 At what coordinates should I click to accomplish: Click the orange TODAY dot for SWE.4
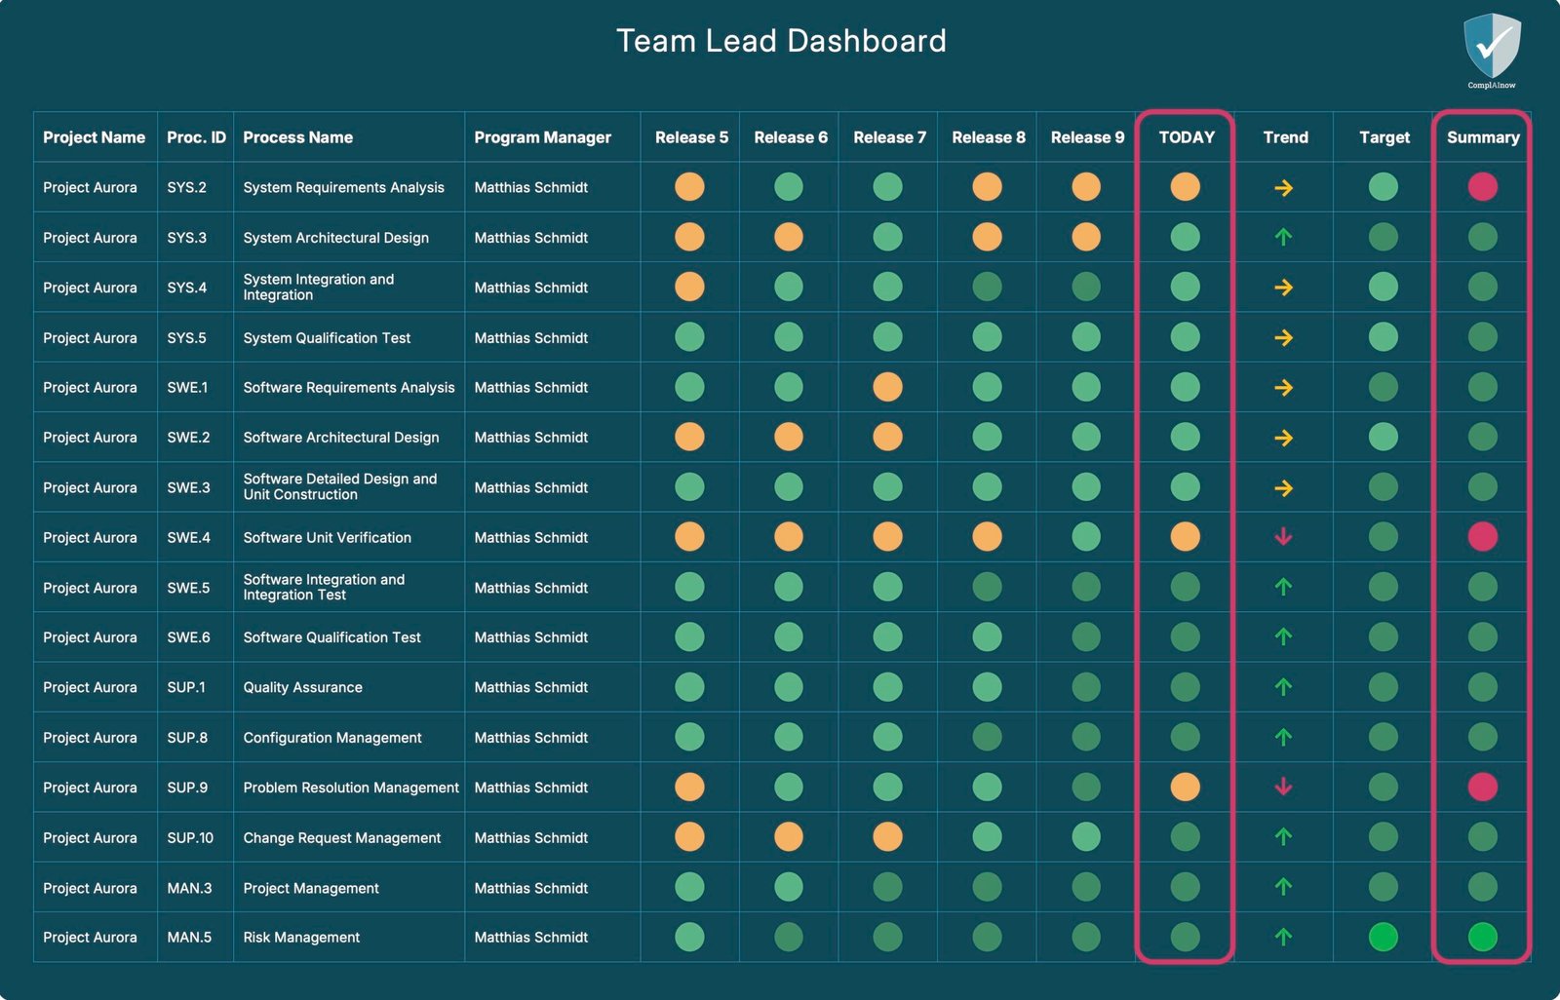tap(1185, 537)
